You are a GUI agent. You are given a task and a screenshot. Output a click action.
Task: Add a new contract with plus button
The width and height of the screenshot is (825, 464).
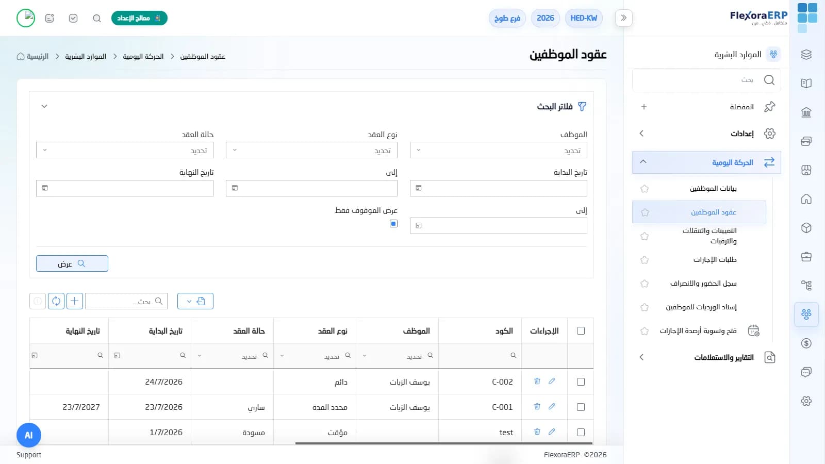click(x=75, y=301)
